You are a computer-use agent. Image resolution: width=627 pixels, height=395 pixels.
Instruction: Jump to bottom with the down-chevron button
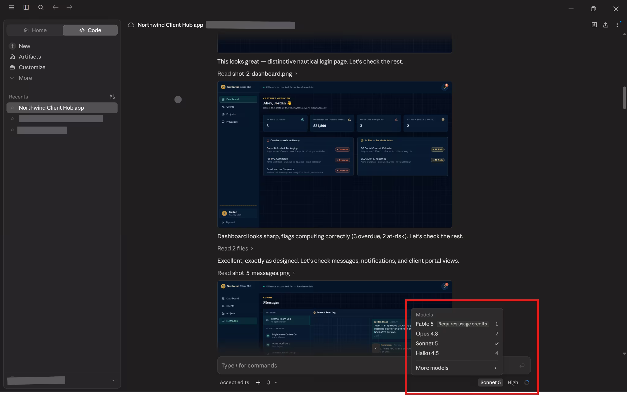[376, 348]
